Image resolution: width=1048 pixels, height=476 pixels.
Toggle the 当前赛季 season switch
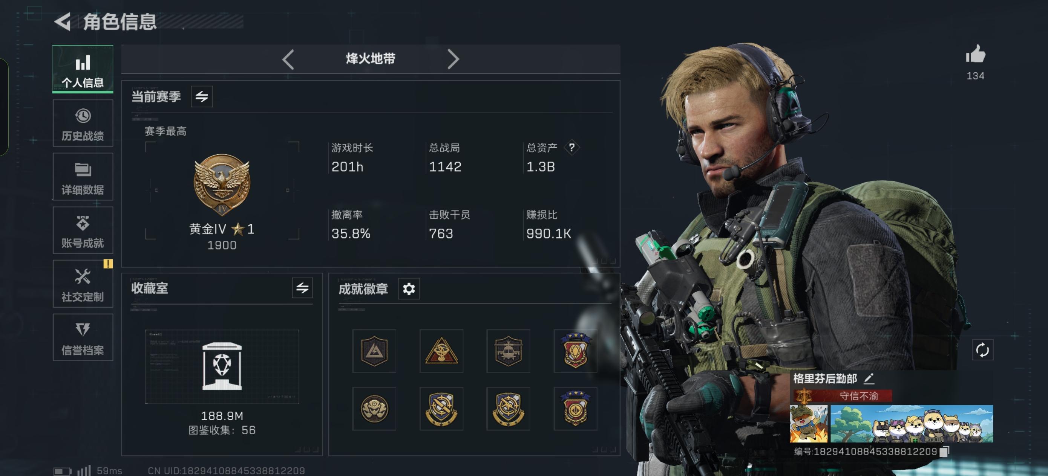tap(202, 96)
